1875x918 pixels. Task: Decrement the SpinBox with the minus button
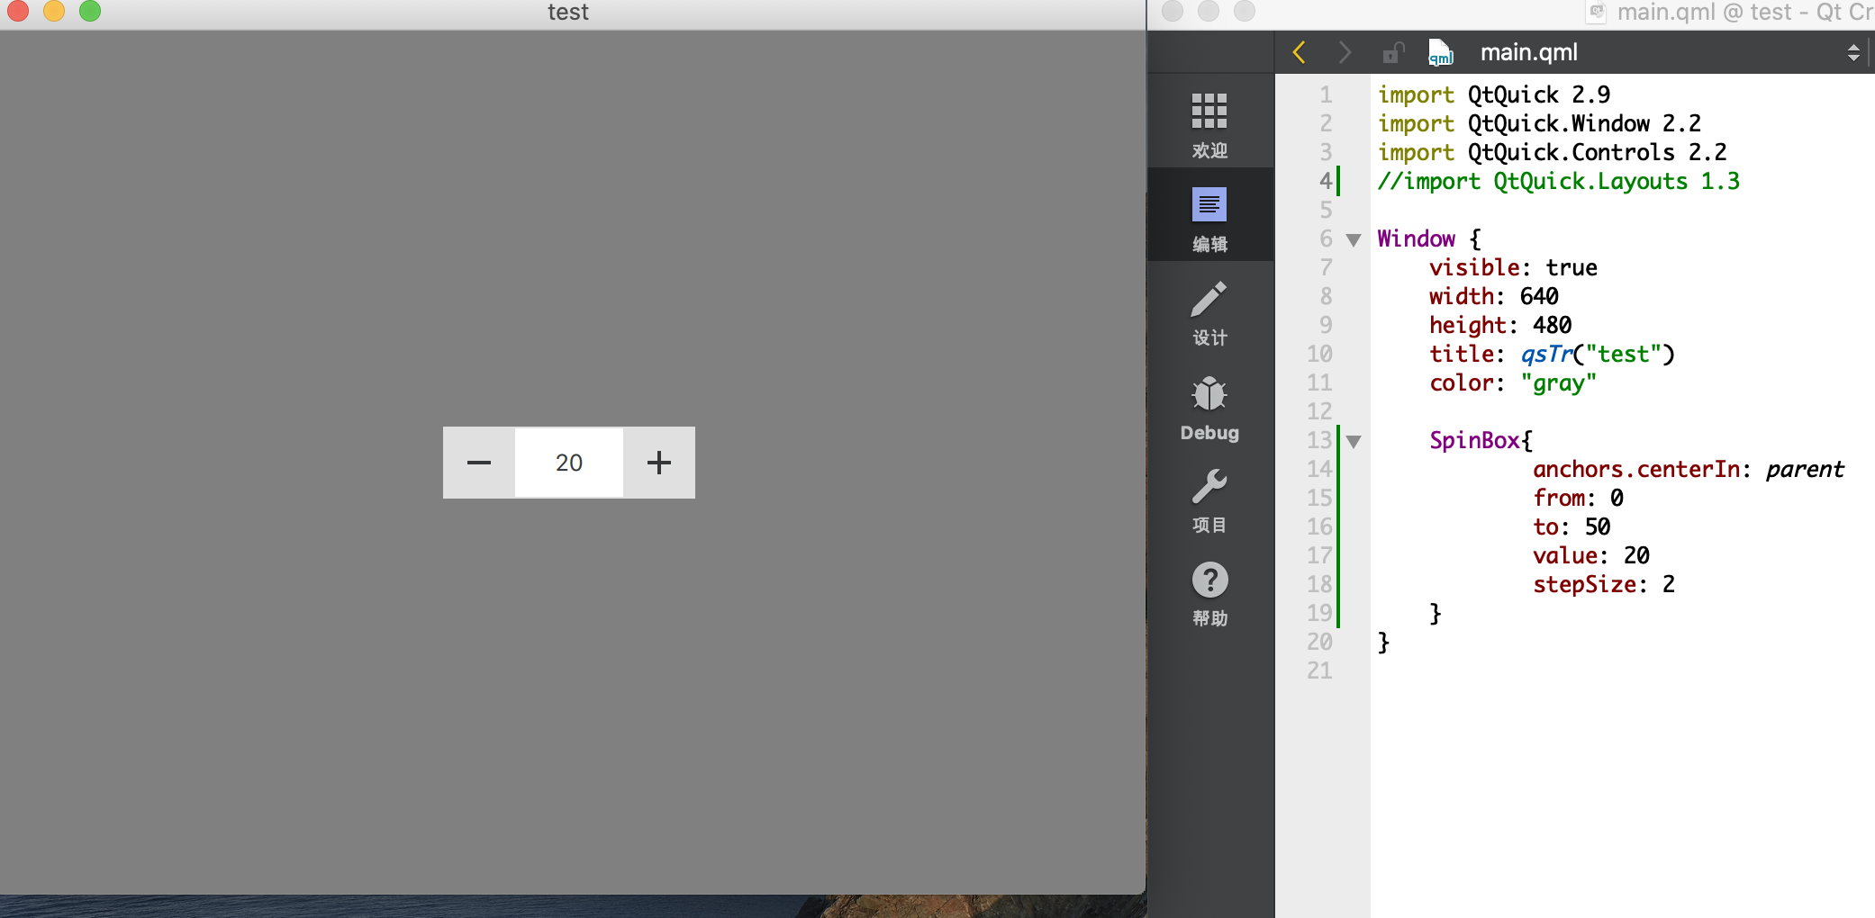(x=478, y=462)
